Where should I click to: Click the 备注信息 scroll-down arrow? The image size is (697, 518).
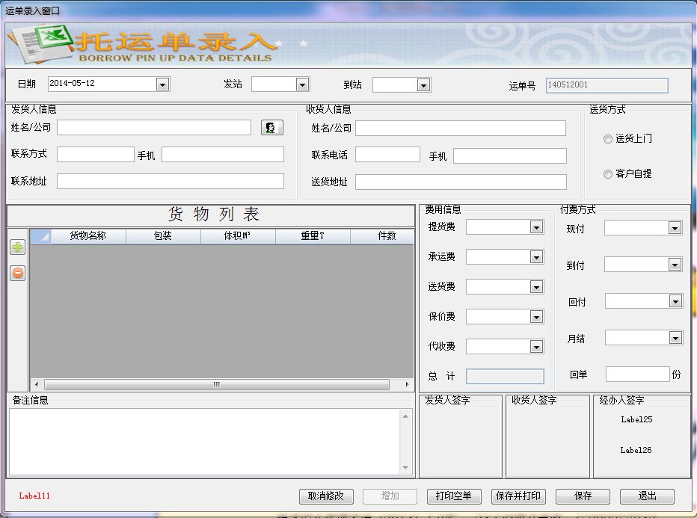click(405, 467)
